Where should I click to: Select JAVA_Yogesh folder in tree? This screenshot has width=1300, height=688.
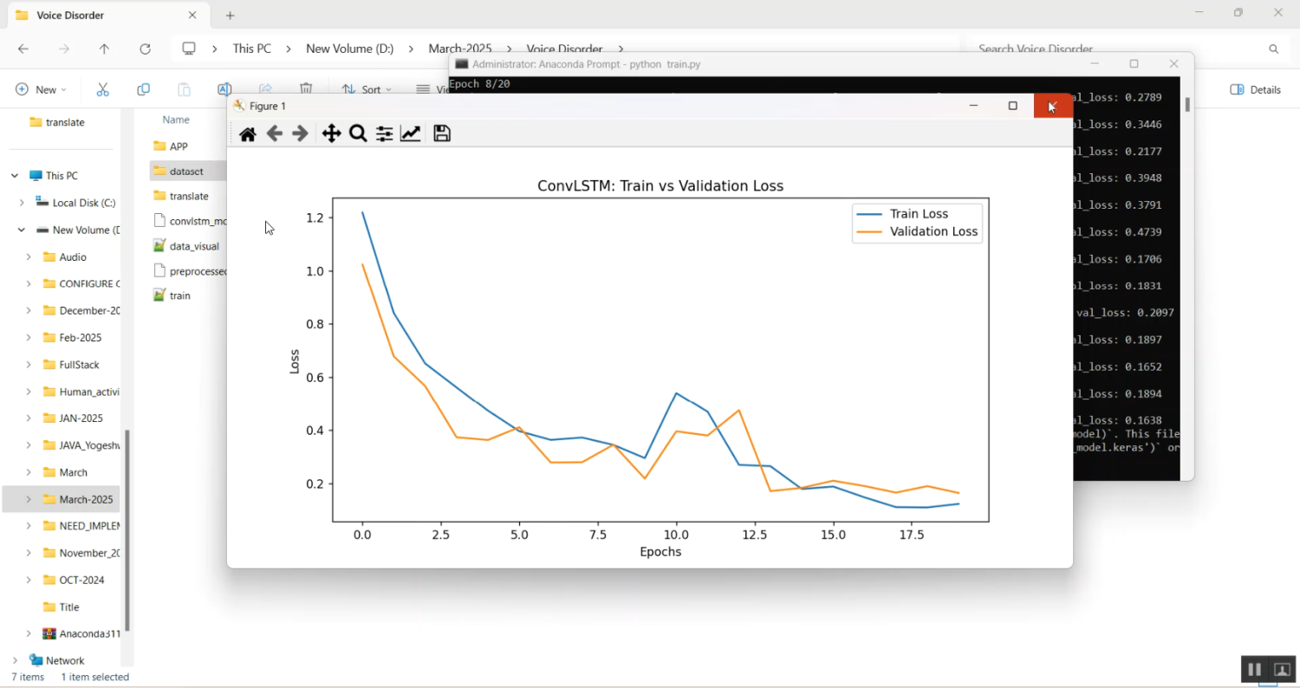[81, 445]
